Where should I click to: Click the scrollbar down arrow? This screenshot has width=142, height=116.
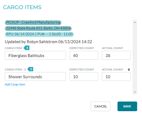[135, 92]
